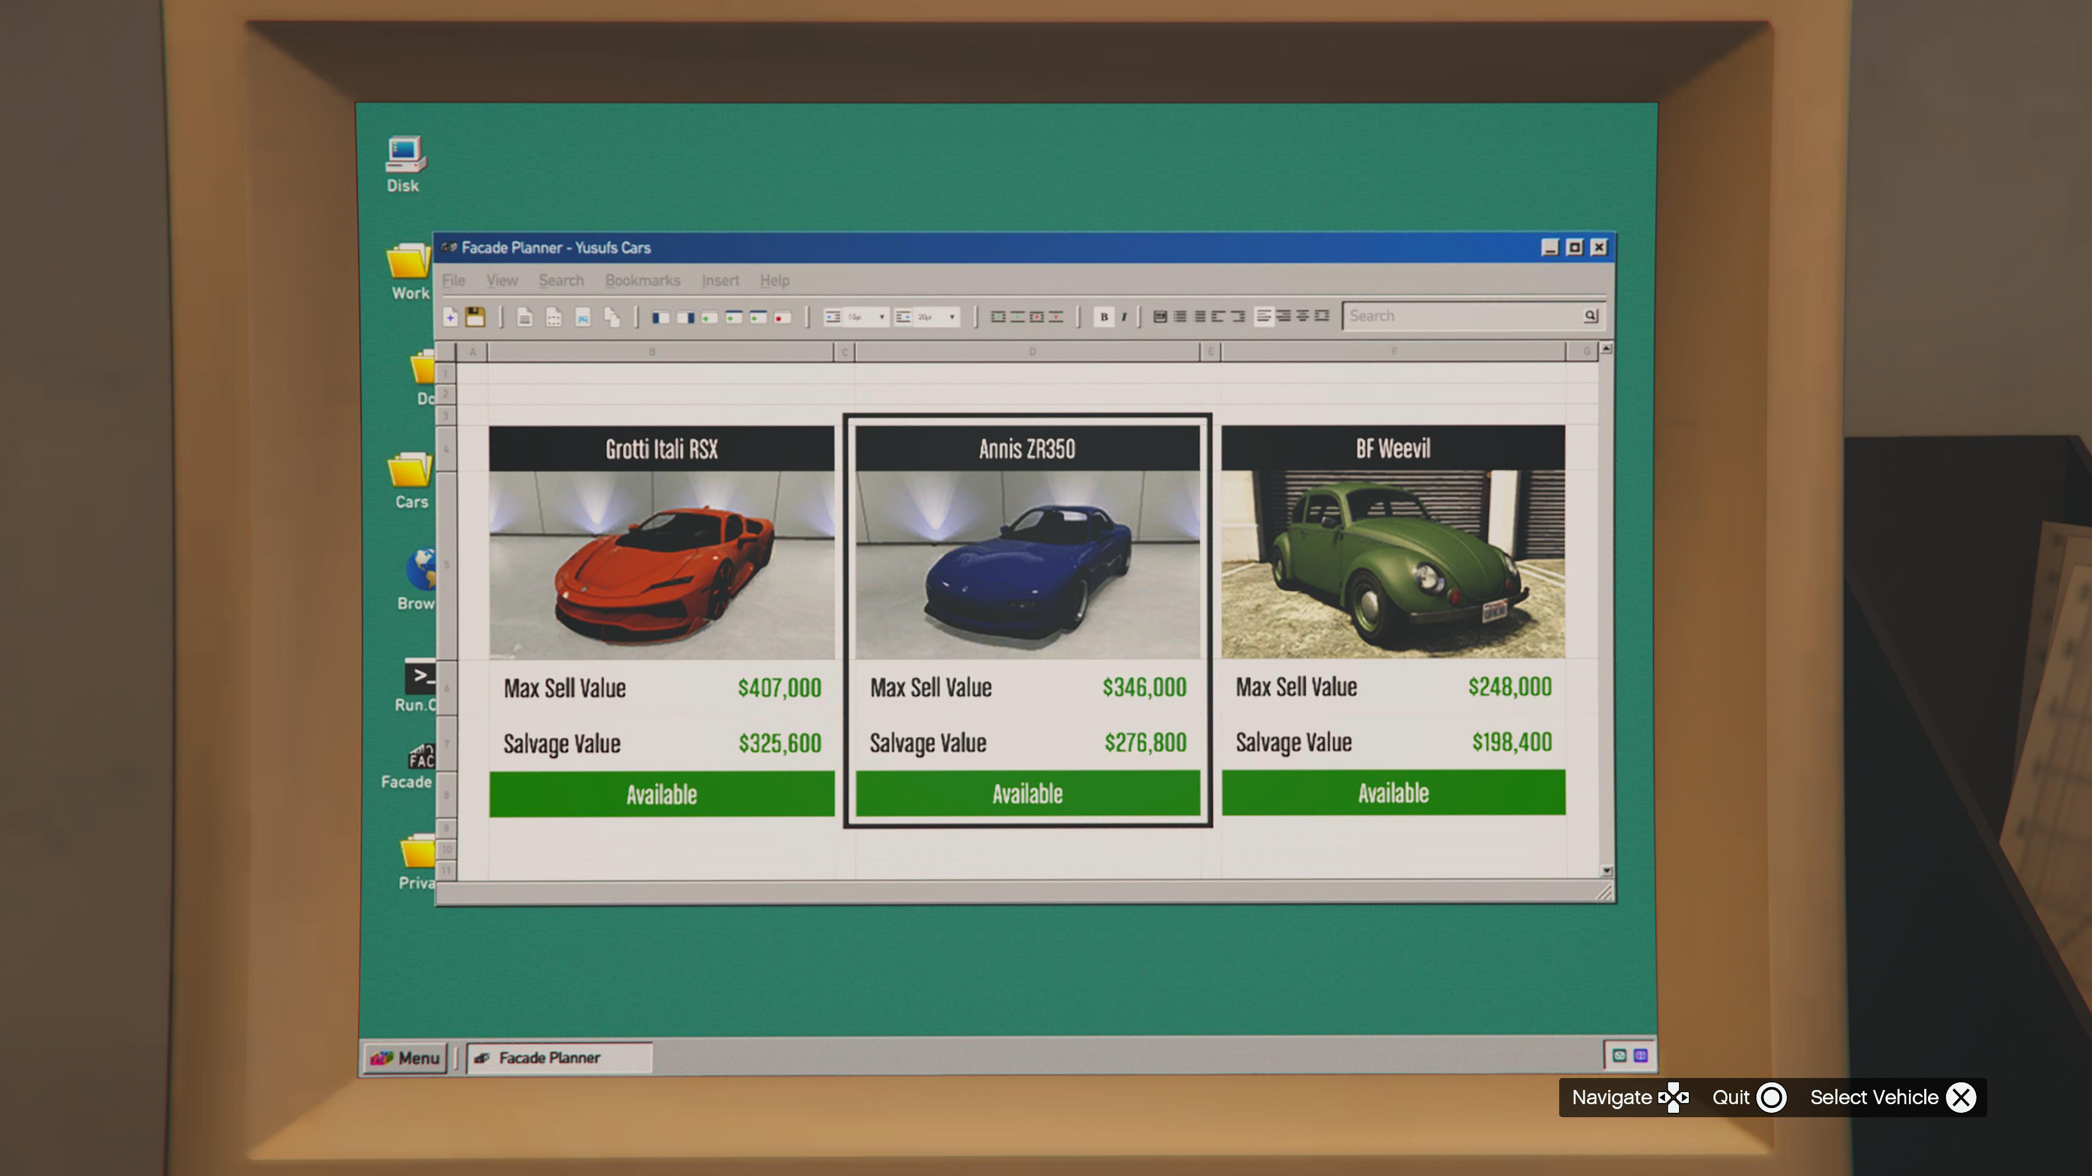Select the Grotti Itali RSX car thumbnail
Viewport: 2092px width, 1176px height.
point(661,565)
